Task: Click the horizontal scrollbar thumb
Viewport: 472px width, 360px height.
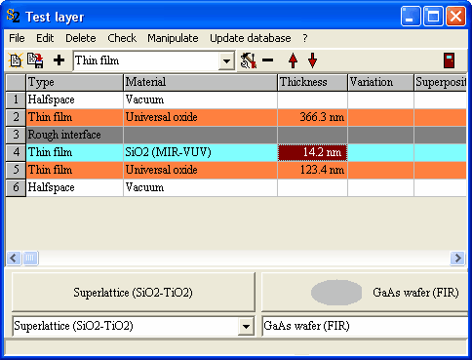Action: (30, 259)
